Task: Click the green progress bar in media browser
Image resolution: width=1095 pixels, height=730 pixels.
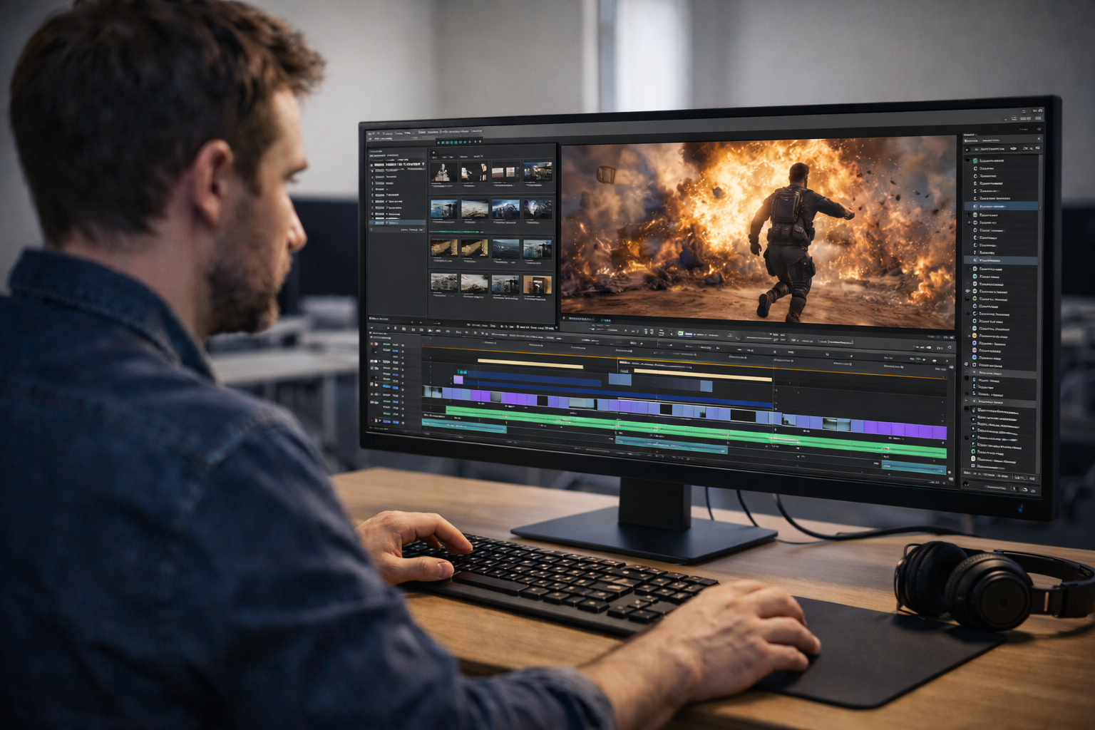Action: (456, 231)
